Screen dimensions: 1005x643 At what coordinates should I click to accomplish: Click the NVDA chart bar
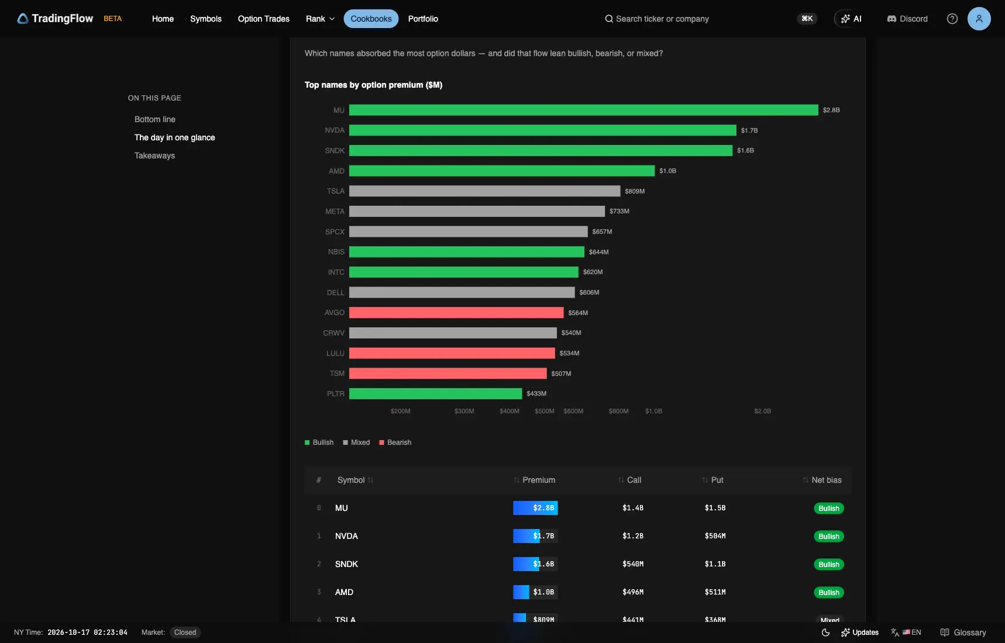[543, 130]
